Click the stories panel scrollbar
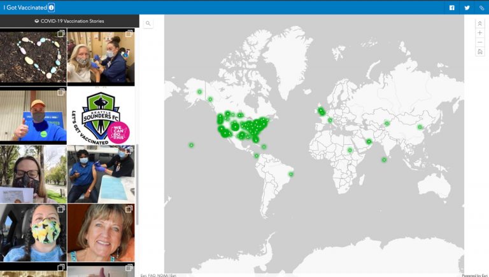The width and height of the screenshot is (489, 277). click(137, 184)
